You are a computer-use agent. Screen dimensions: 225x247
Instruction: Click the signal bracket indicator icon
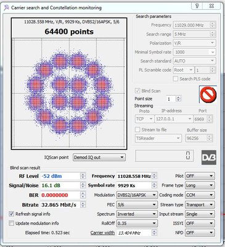(x=188, y=156)
